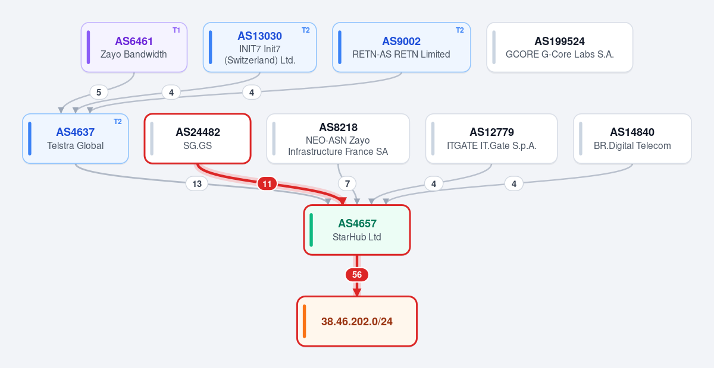Select the AS14840 BR.Digital Telecom node
714x368 pixels.
click(x=632, y=138)
